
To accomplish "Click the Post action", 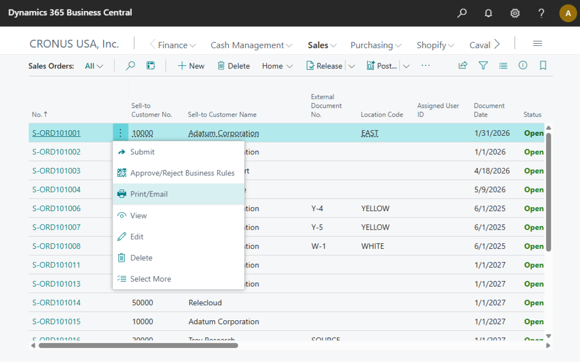I will (x=382, y=66).
